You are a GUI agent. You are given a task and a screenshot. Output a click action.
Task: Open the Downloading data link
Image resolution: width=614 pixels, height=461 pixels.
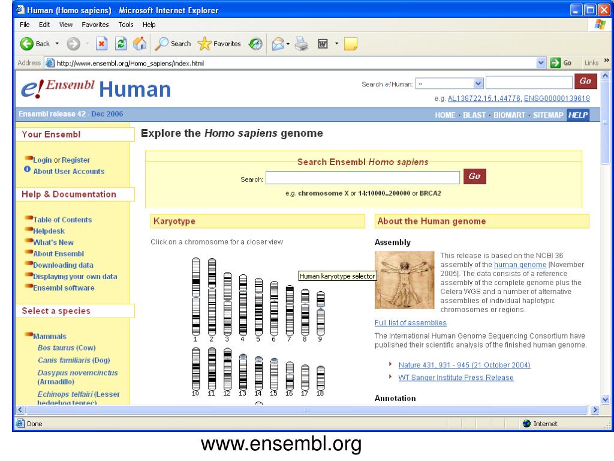(63, 265)
